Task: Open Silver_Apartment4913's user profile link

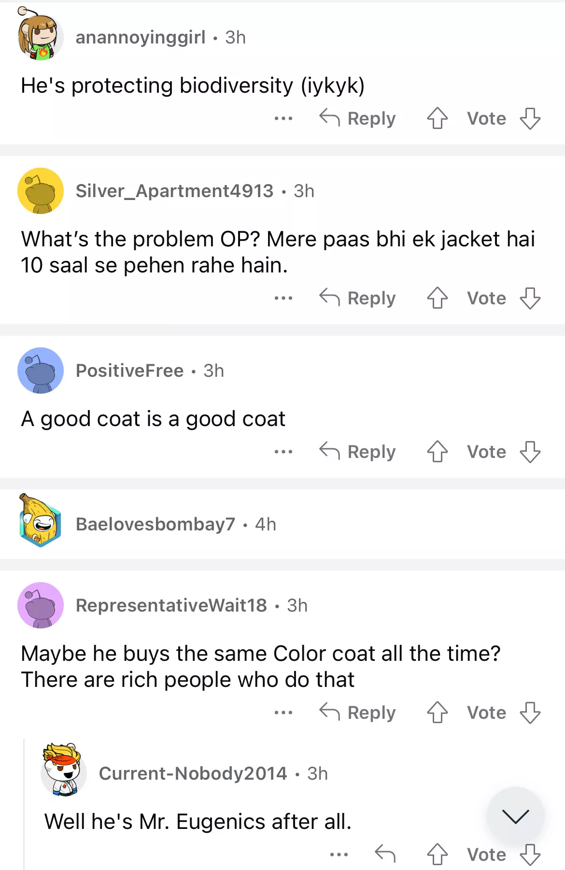Action: point(174,191)
